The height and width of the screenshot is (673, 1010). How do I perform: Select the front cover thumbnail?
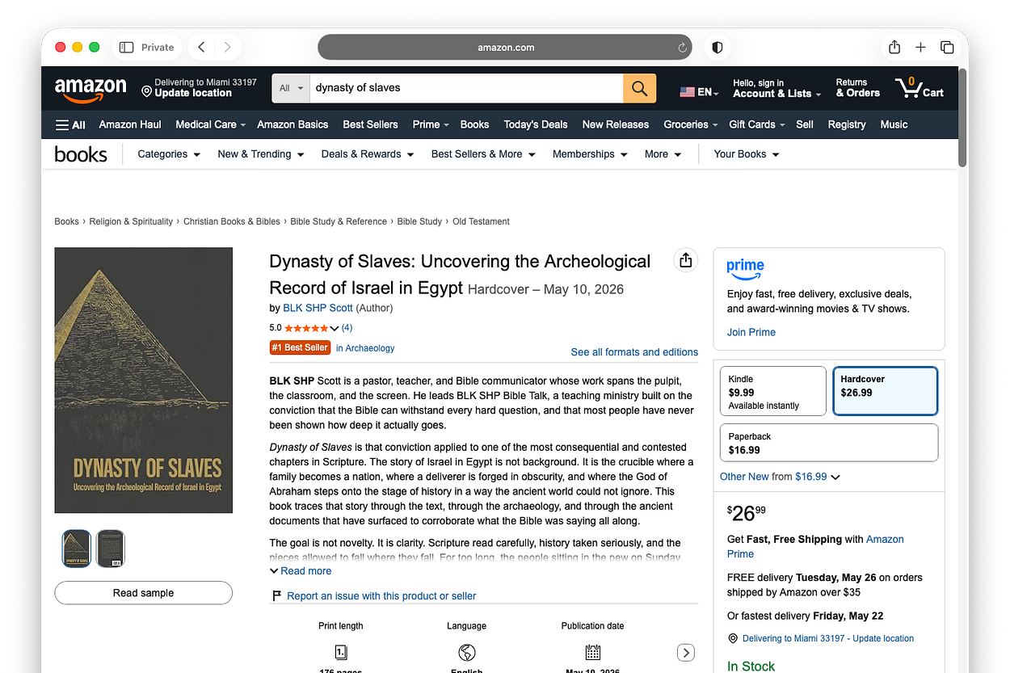[77, 549]
